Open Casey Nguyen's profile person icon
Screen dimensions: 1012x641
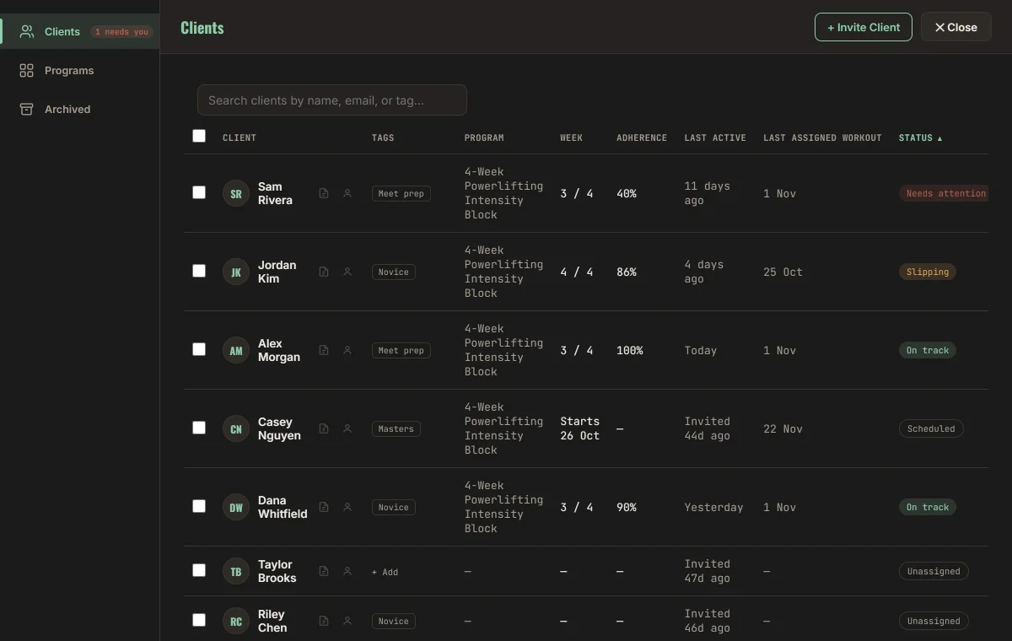point(347,428)
